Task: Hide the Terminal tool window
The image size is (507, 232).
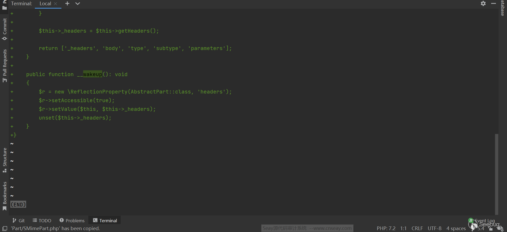Action: 493,3
